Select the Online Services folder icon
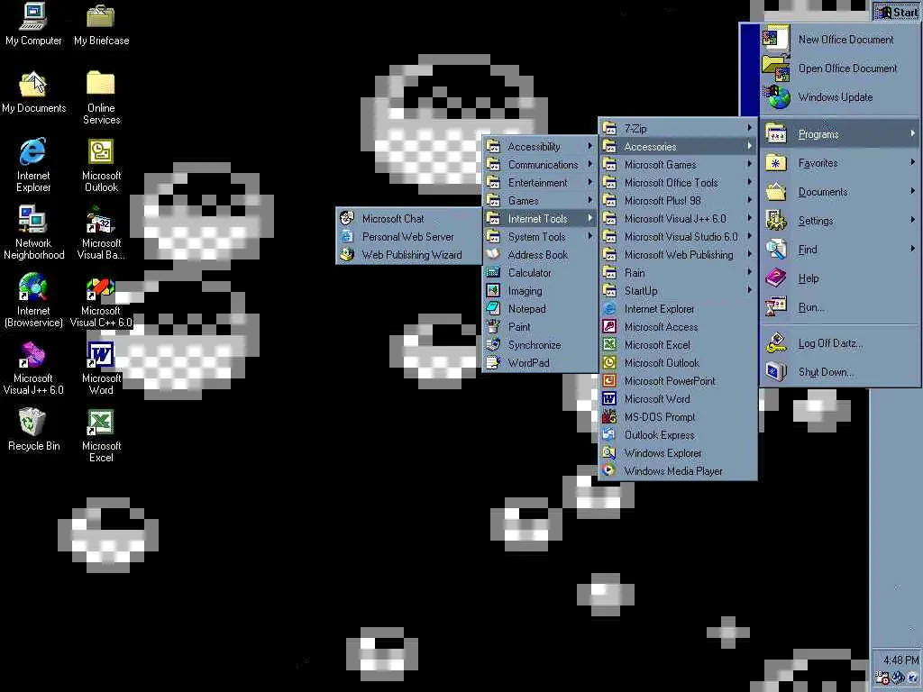The image size is (923, 692). 101,97
